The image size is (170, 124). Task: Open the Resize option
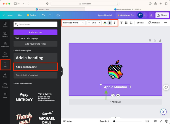[31, 15]
